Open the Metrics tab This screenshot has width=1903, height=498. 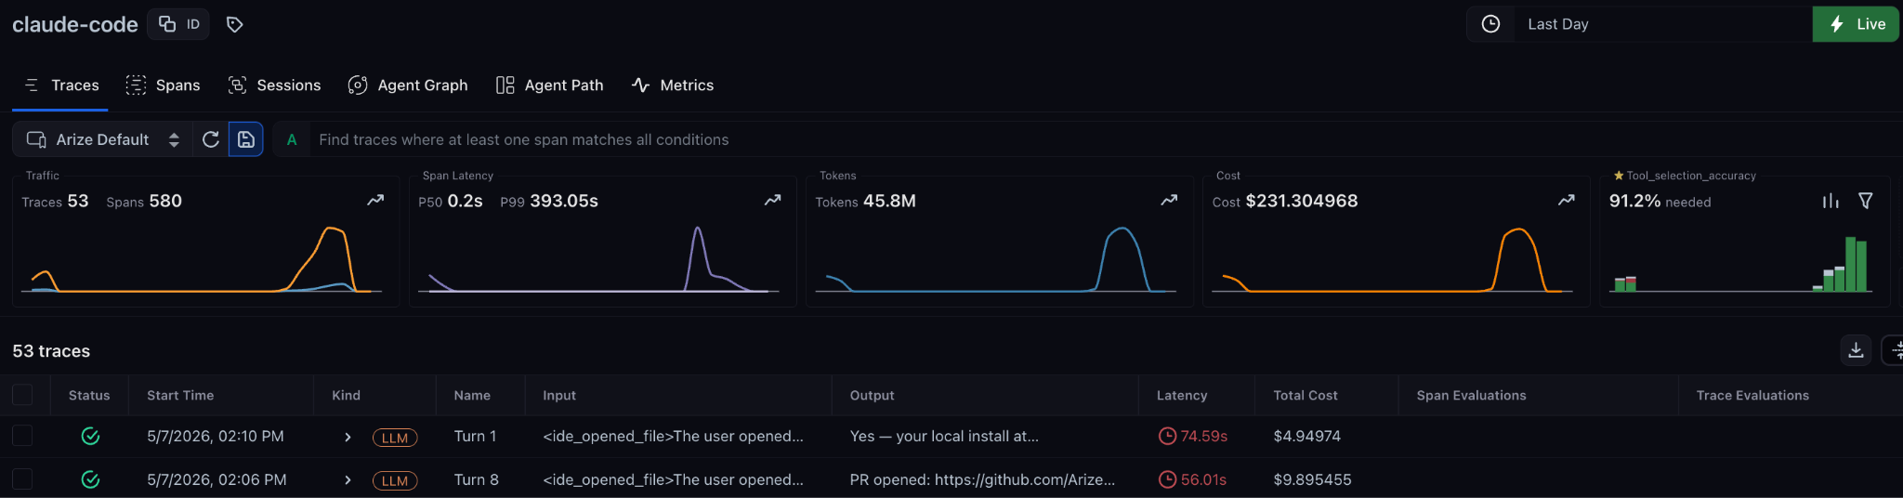(672, 85)
